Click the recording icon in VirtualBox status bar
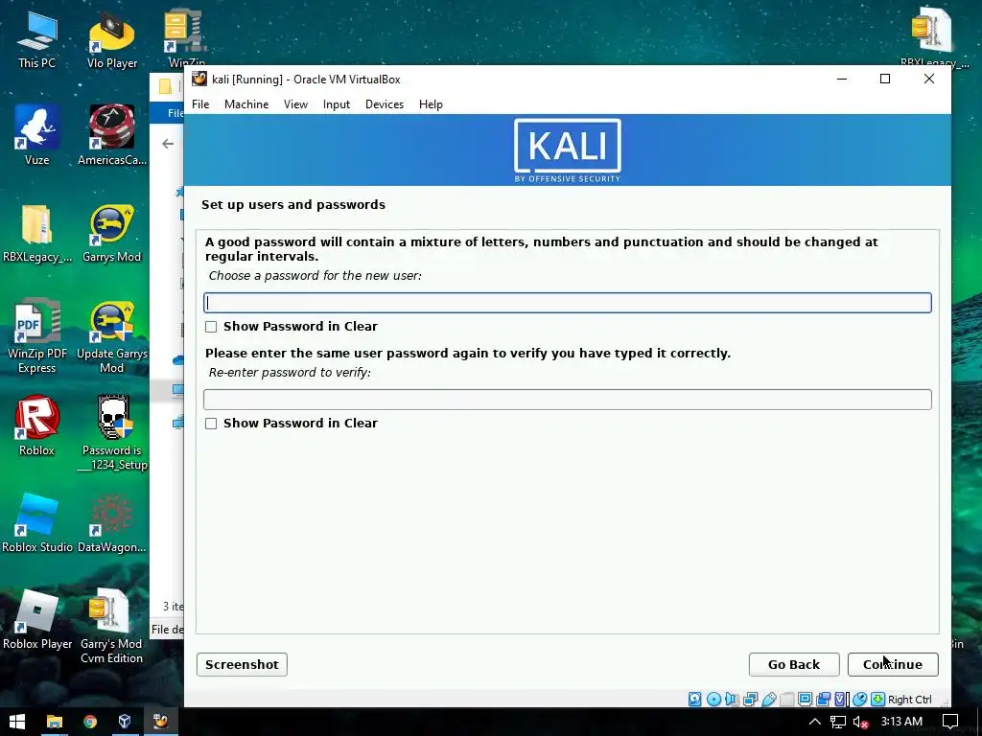The width and height of the screenshot is (982, 736). [x=823, y=699]
